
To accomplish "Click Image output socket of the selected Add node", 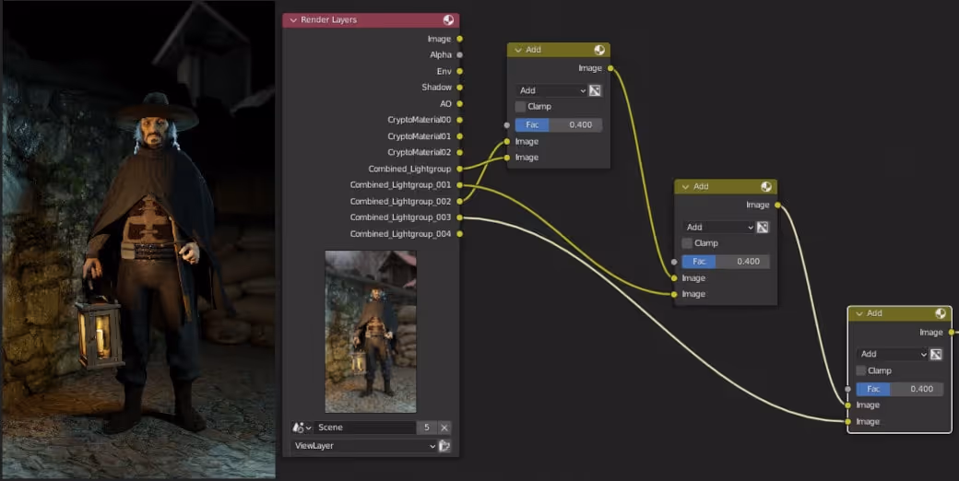I will click(x=952, y=332).
